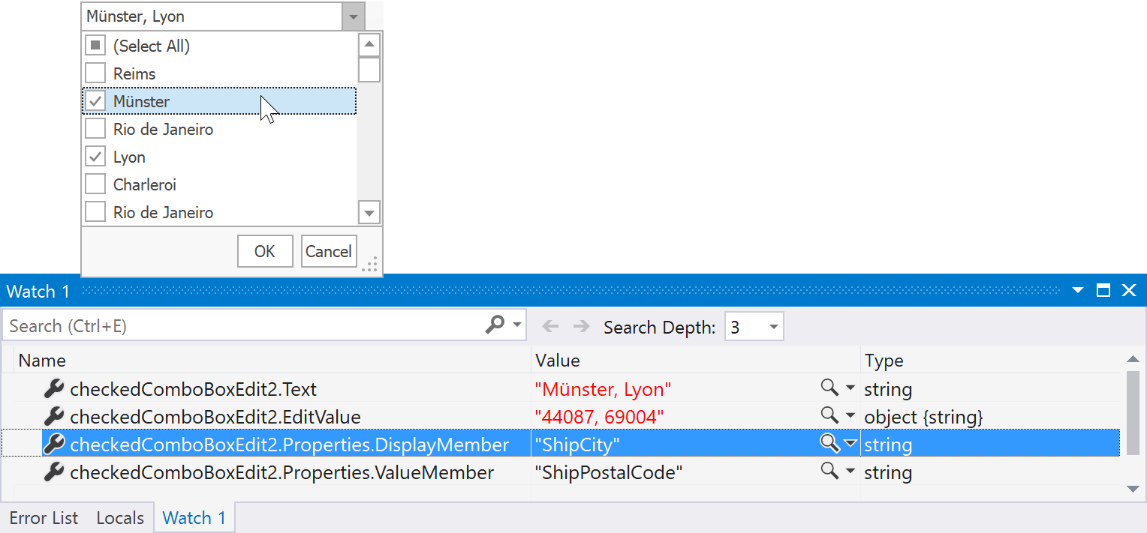The height and width of the screenshot is (533, 1147).
Task: Check the Reims checkbox
Action: [x=95, y=73]
